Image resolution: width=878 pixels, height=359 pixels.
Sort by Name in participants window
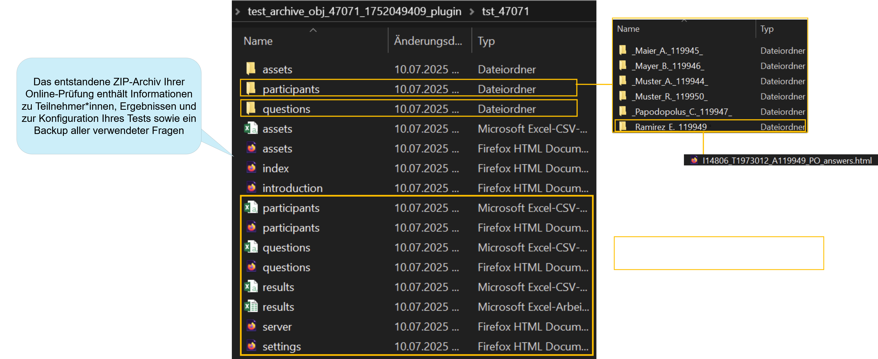tap(628, 29)
